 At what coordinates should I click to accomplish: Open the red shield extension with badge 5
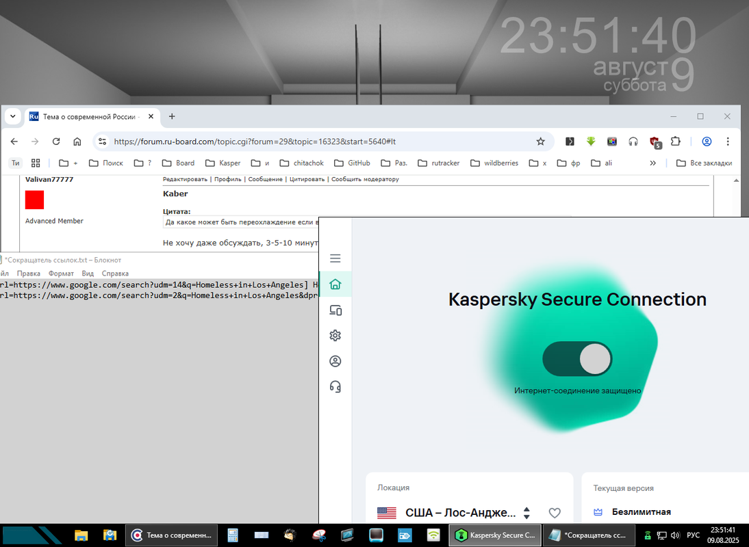[x=655, y=142]
